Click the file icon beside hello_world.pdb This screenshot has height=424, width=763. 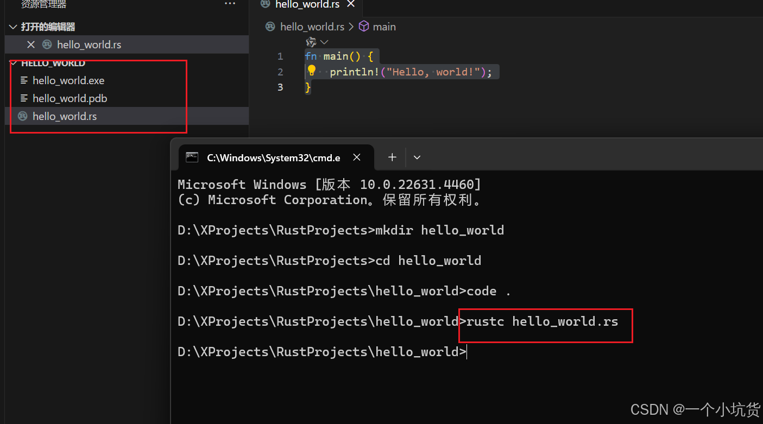click(x=24, y=98)
